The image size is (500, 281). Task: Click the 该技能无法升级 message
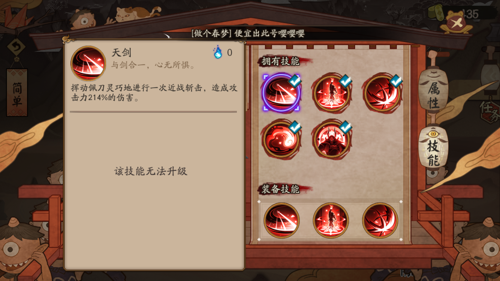click(151, 171)
